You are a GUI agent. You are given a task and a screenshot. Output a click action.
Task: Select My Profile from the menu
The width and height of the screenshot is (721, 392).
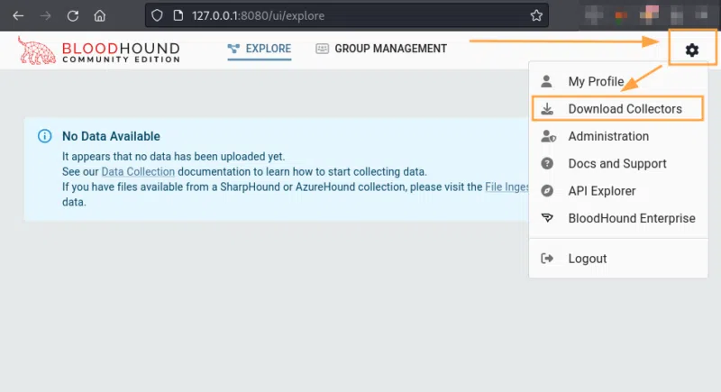coord(618,81)
